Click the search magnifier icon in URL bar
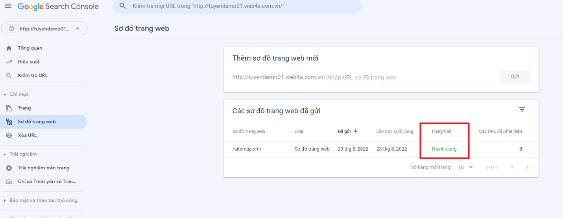This screenshot has height=218, width=563. [123, 6]
